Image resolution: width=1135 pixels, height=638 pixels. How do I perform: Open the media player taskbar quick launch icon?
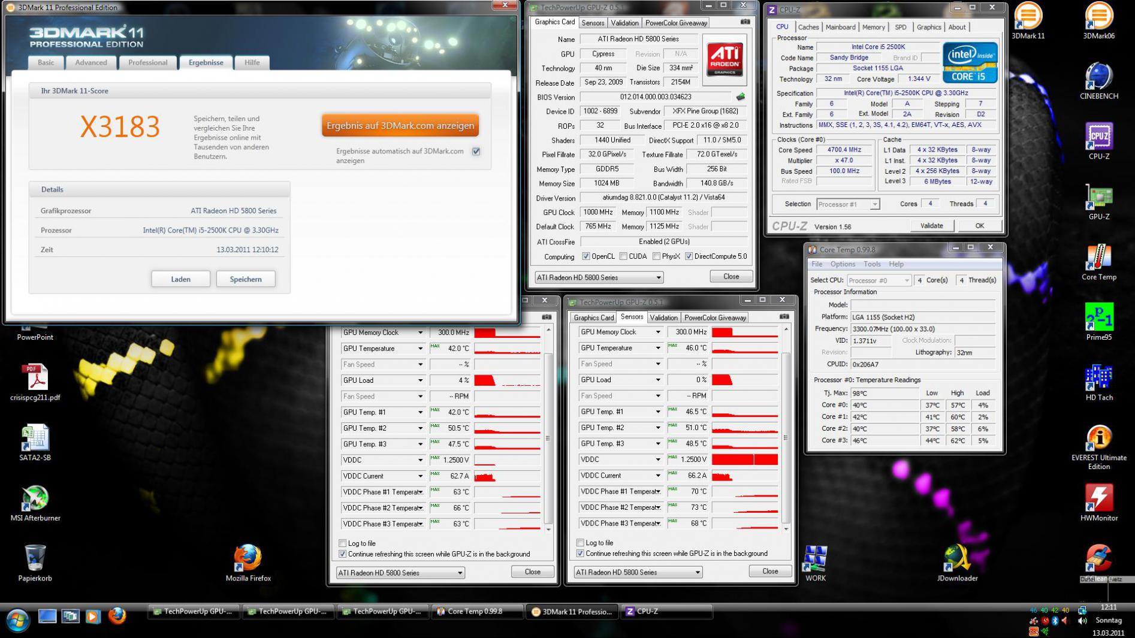93,616
